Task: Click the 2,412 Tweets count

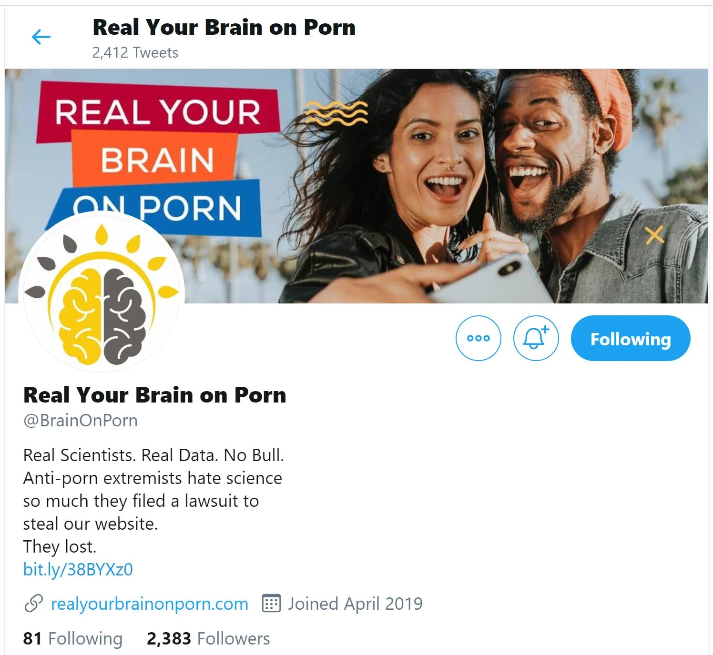Action: [135, 52]
